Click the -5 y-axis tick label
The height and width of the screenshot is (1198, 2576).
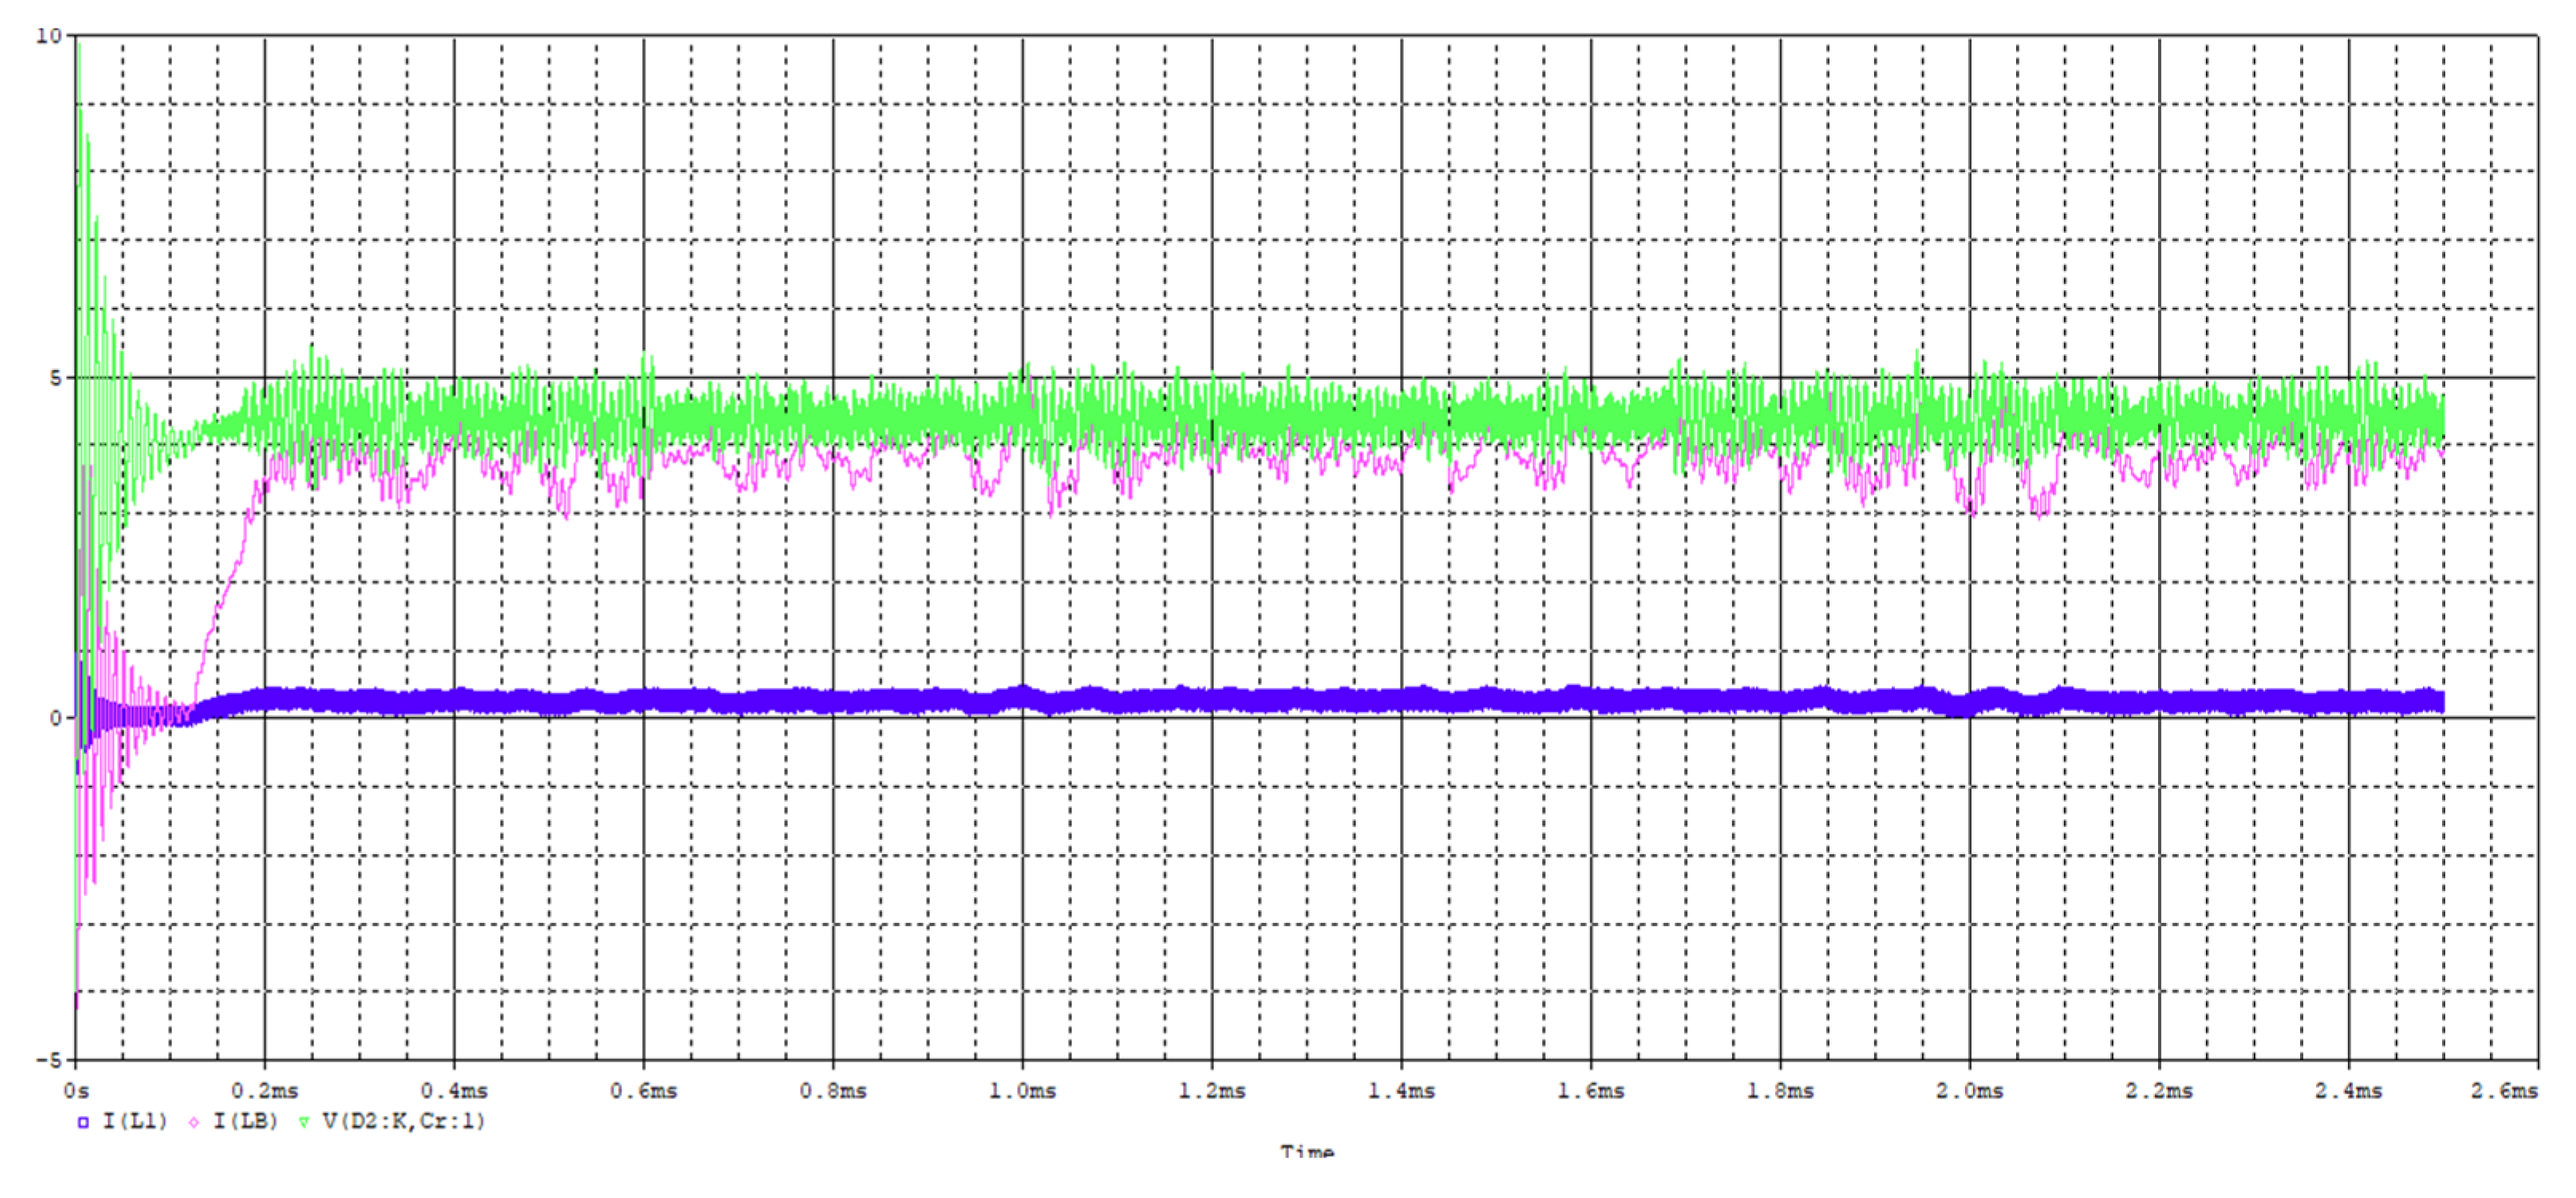click(x=49, y=1060)
